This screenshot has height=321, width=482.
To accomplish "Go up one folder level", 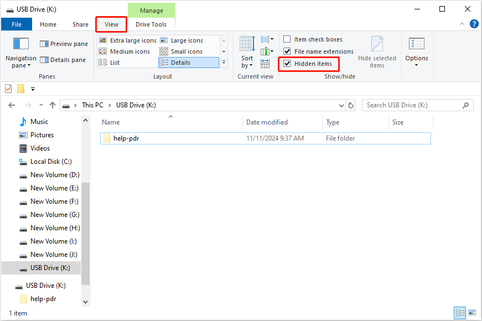I will (53, 106).
